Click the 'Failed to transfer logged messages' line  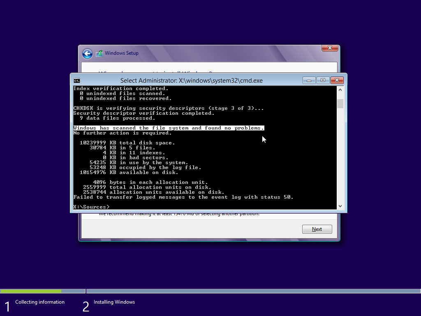pyautogui.click(x=183, y=197)
